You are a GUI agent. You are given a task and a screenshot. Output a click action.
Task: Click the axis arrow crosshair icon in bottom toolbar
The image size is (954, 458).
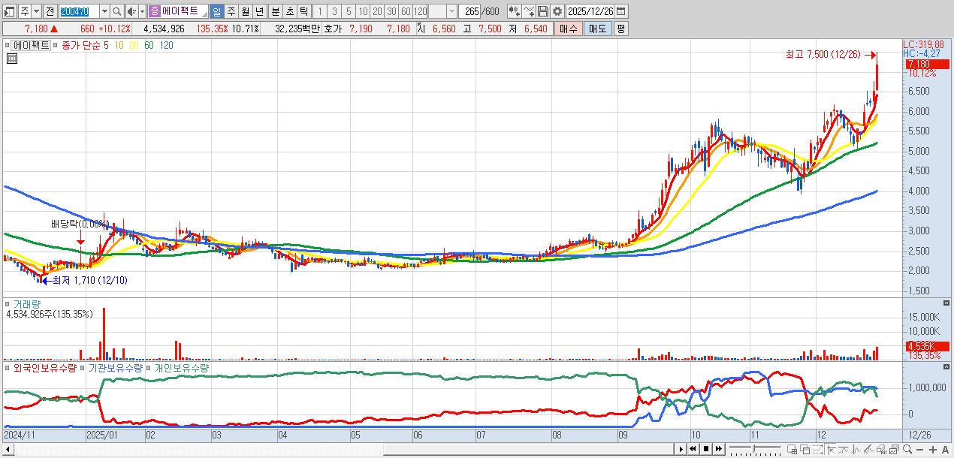click(831, 449)
